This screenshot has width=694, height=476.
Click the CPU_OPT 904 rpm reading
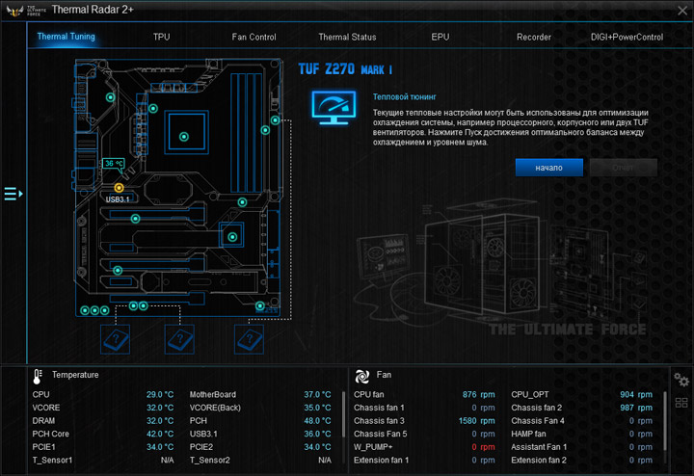point(636,395)
